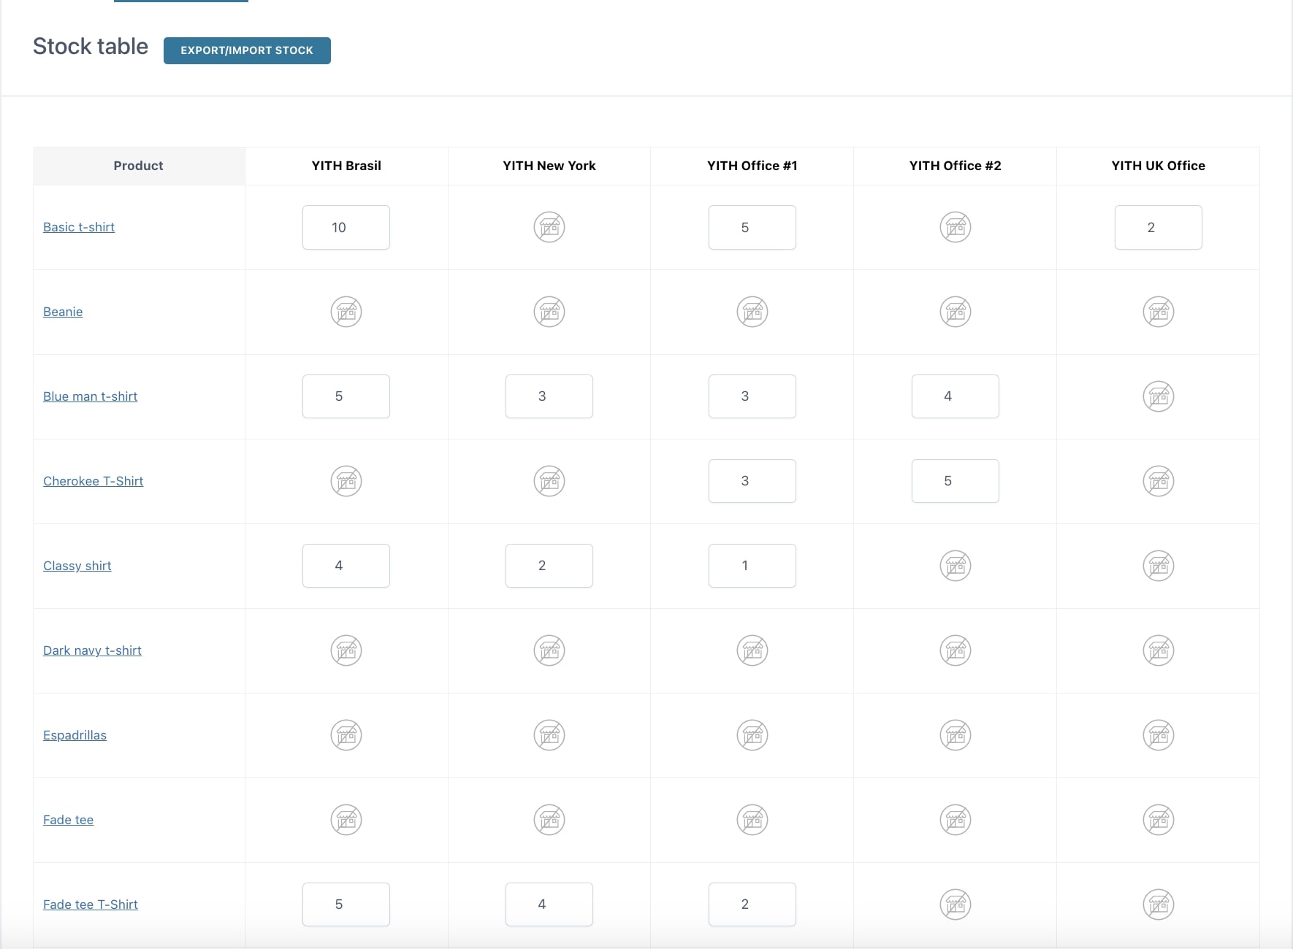The height and width of the screenshot is (949, 1293).
Task: Edit Classy shirt stock in YITH Brasil
Action: pyautogui.click(x=346, y=566)
